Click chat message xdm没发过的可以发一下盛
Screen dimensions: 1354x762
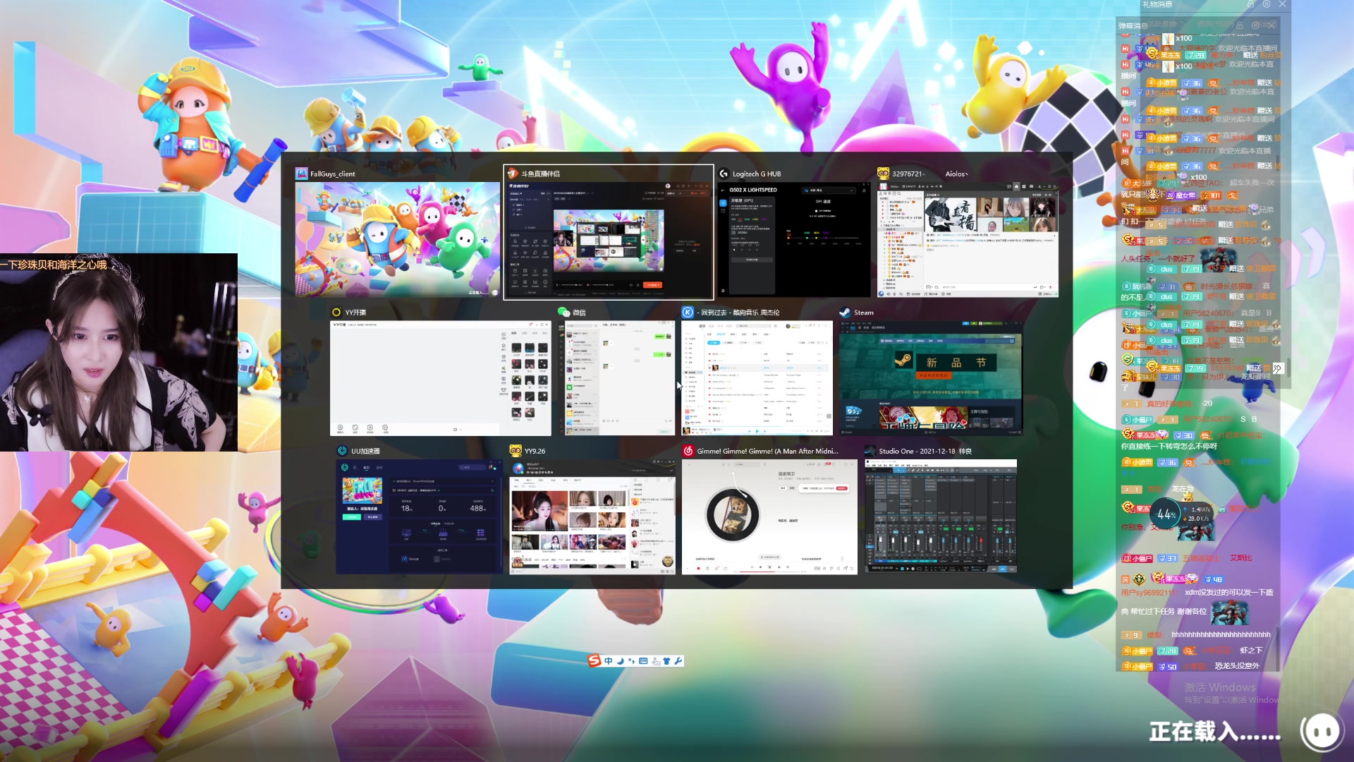(x=1228, y=592)
